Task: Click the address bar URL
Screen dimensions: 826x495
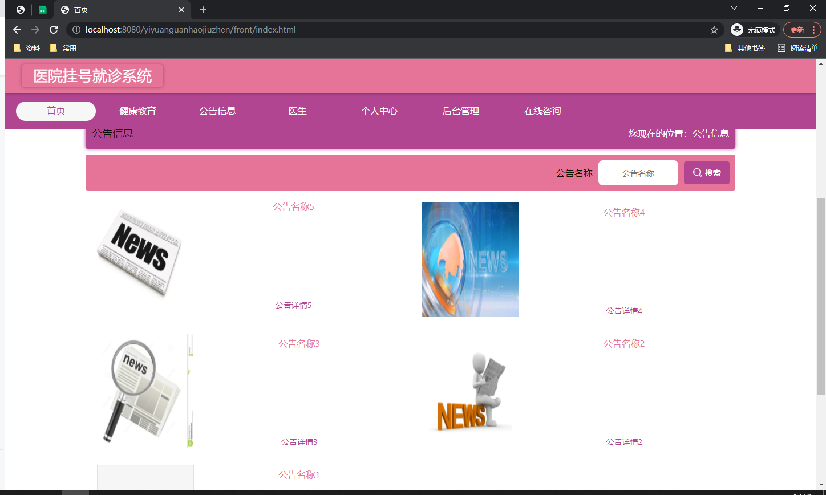Action: tap(191, 30)
